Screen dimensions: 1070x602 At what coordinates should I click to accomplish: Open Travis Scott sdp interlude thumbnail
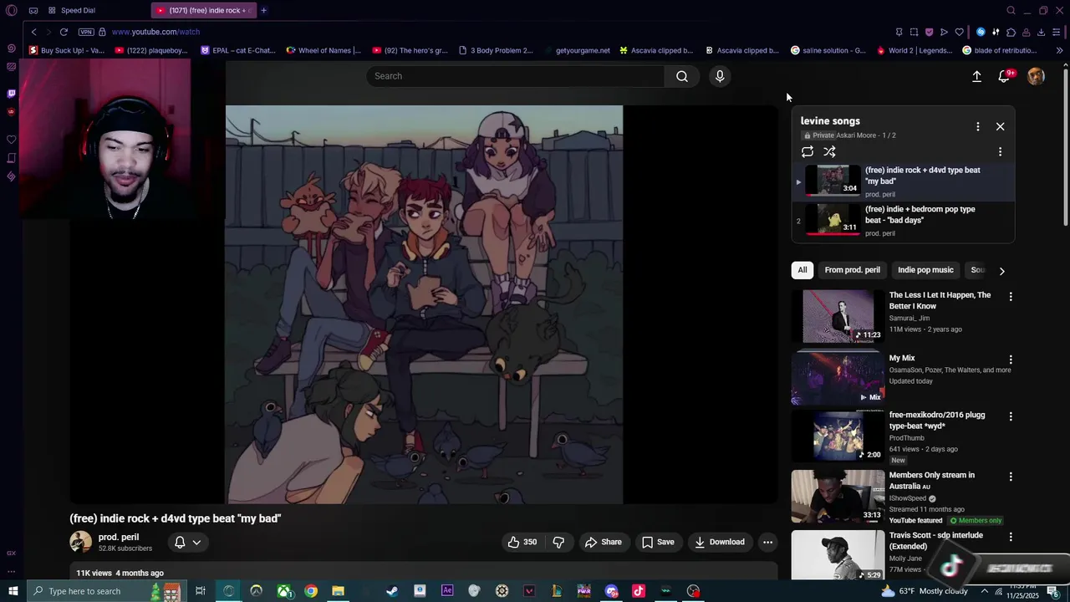838,554
